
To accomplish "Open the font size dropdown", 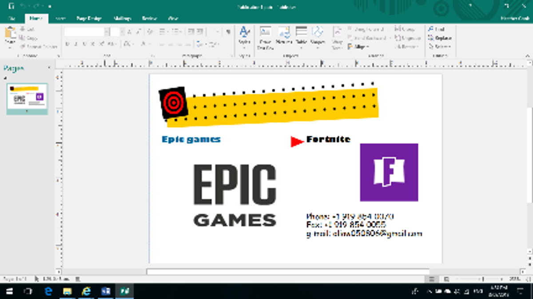I will [x=122, y=32].
